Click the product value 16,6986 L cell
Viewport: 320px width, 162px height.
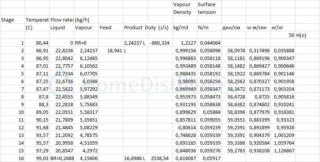[x=134, y=158]
